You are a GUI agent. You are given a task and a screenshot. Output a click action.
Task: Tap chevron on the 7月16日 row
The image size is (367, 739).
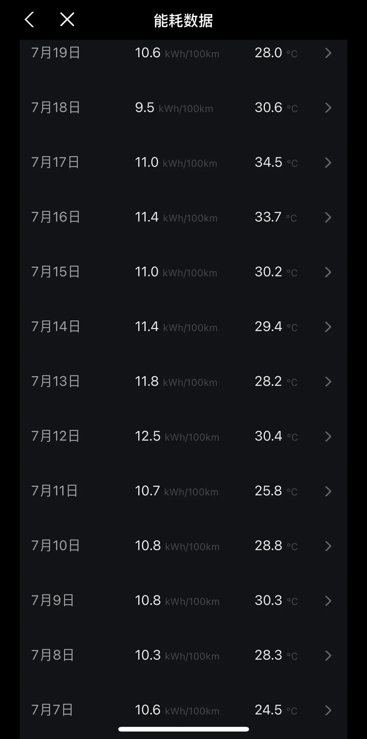(328, 217)
